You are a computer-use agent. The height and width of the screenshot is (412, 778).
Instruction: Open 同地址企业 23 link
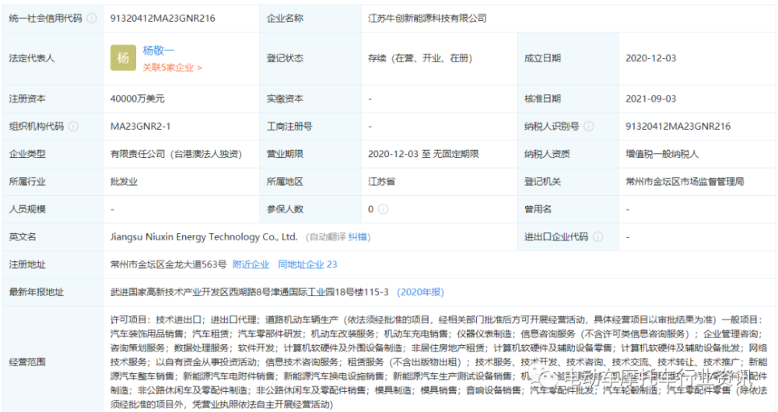pos(307,265)
